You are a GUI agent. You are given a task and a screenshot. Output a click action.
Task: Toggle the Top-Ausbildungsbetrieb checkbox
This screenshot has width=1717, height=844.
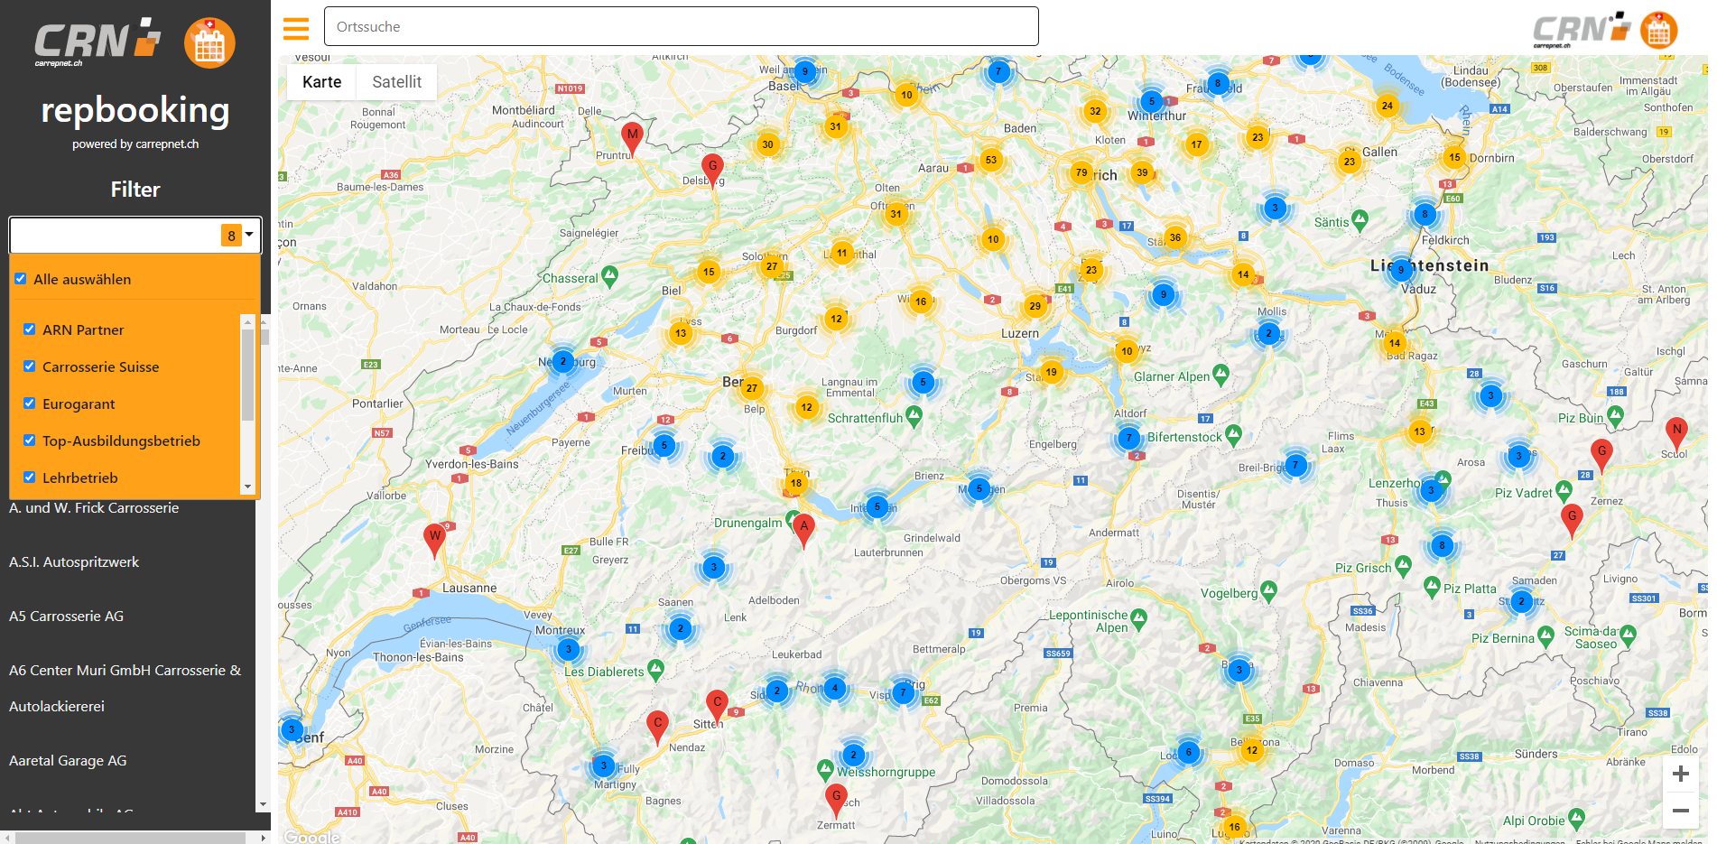(x=30, y=441)
